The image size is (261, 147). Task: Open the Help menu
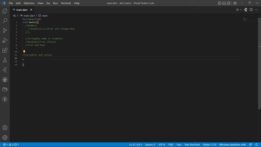[77, 3]
